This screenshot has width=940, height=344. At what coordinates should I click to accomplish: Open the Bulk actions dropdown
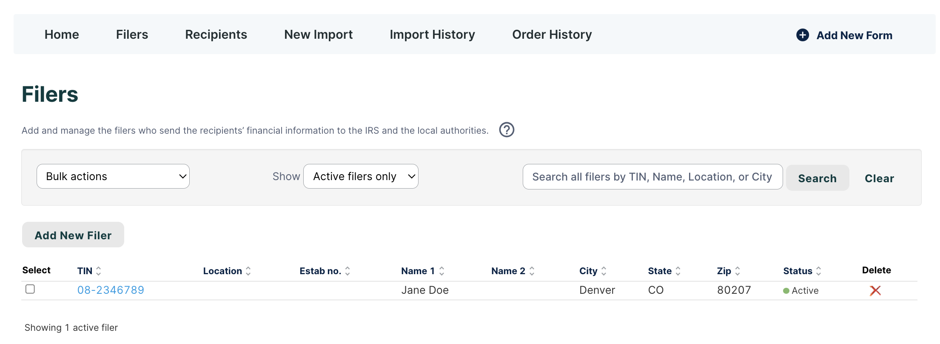point(113,176)
